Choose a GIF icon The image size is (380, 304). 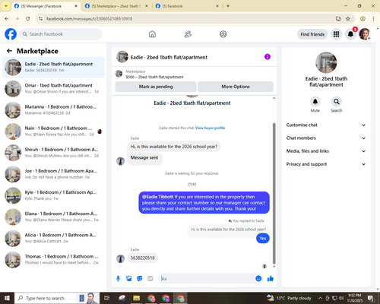(x=150, y=279)
